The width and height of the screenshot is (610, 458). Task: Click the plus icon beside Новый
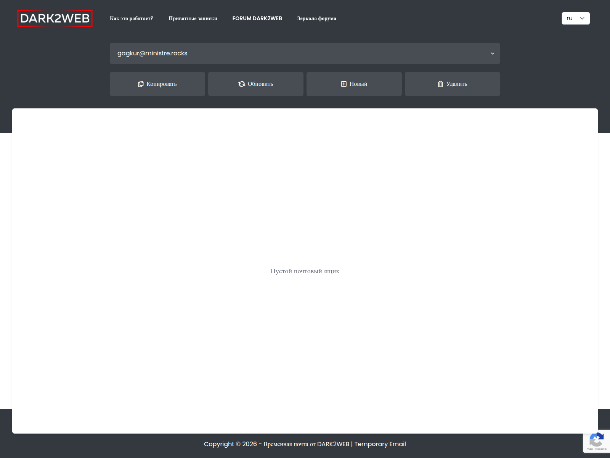click(344, 84)
